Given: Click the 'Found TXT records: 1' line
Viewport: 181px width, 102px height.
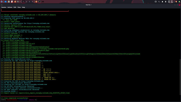Looking at the screenshot, I should (x=11, y=37).
